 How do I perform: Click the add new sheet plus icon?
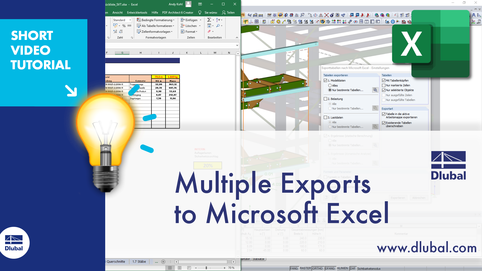pyautogui.click(x=163, y=262)
